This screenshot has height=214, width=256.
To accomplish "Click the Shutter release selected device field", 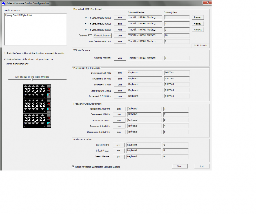I will [x=144, y=58].
